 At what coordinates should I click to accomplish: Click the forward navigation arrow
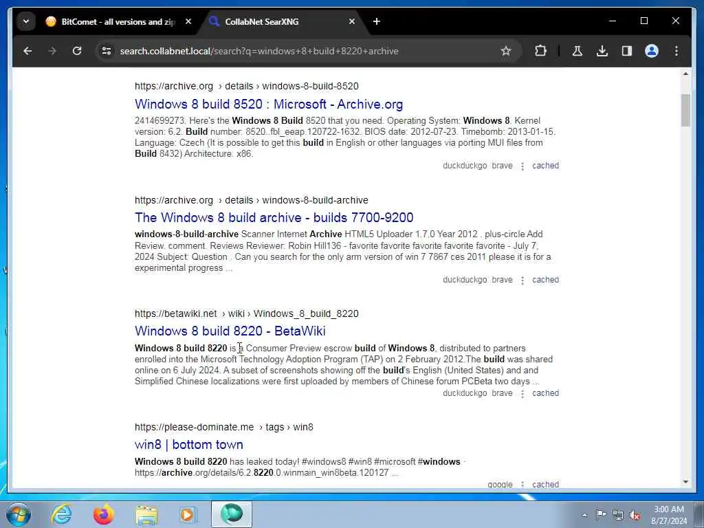pos(52,51)
